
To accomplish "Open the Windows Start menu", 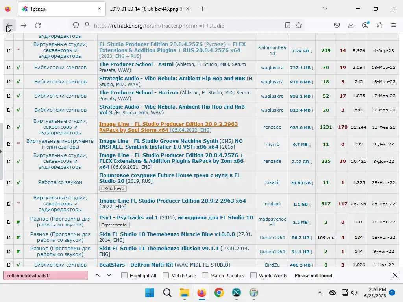I will coord(150,293).
